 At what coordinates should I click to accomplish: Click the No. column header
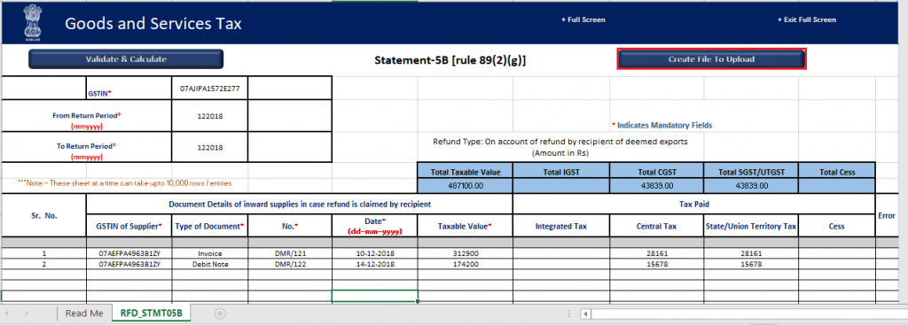click(x=290, y=226)
